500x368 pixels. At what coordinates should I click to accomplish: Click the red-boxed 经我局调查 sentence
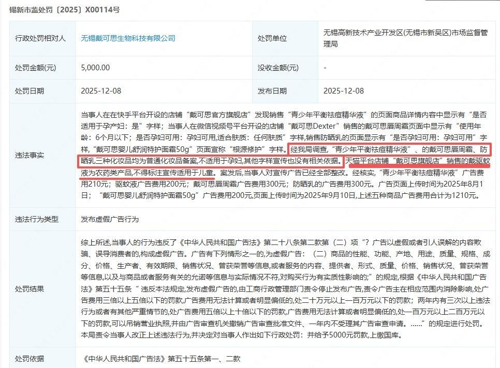(285, 156)
